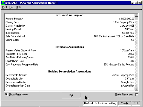Check the box beside Refer Revenues
Image resolution: width=143 pixels, height=107 pixels.
[137, 94]
